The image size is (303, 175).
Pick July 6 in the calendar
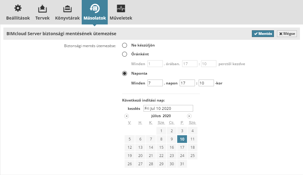pos(140,139)
